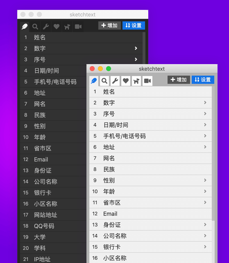Viewport: 229px width, 263px height.
Task: Click the magnifier icon in the dark window
Action: [x=35, y=27]
